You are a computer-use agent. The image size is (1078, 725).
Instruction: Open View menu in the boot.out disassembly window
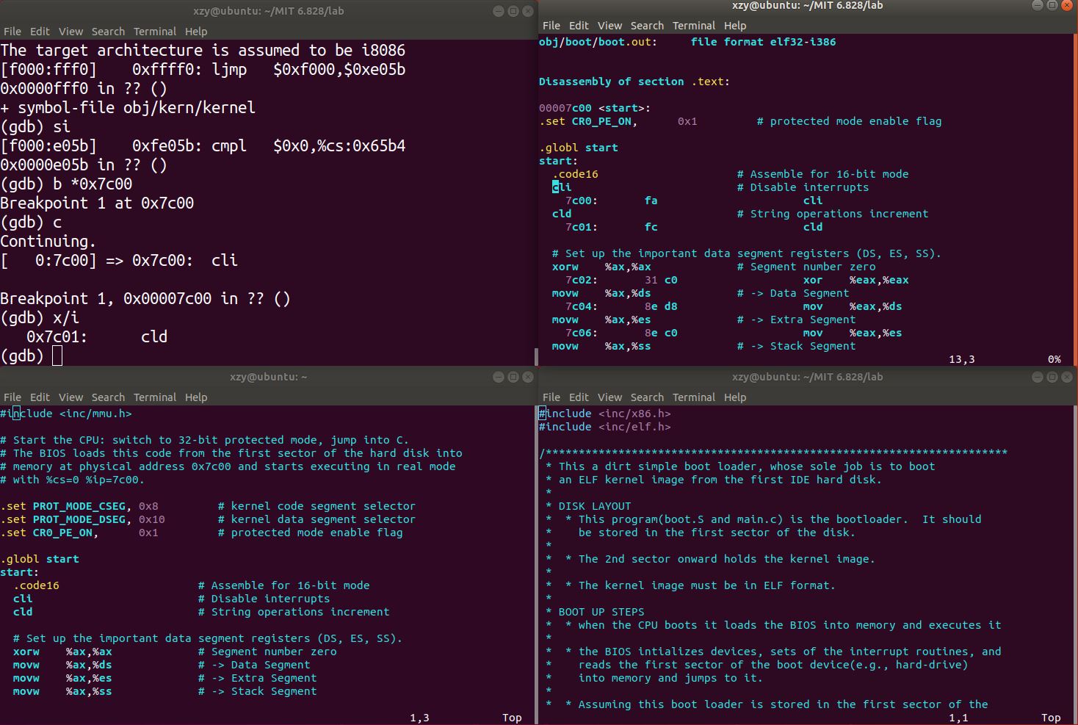[609, 26]
